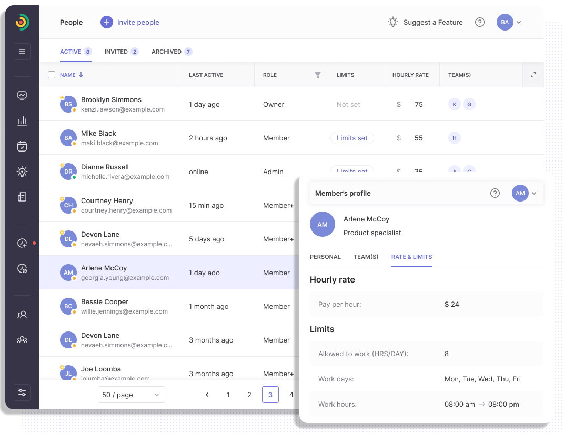Click Not set limits for Brooklyn Simmons
Screen dimensions: 564x433
tap(348, 104)
